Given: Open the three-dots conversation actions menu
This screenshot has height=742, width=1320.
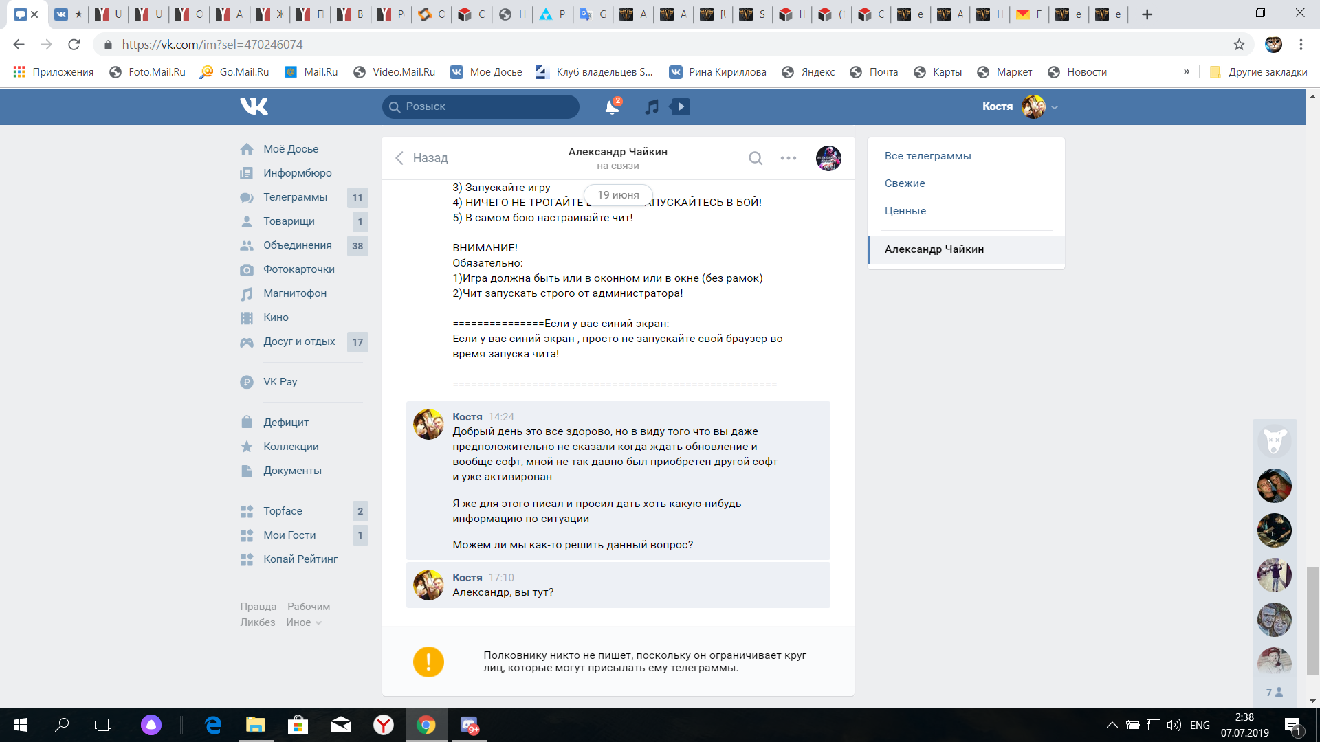Looking at the screenshot, I should point(789,158).
